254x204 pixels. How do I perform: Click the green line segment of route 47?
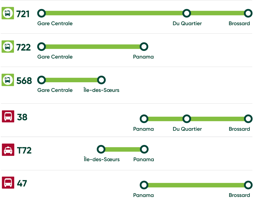196,185
